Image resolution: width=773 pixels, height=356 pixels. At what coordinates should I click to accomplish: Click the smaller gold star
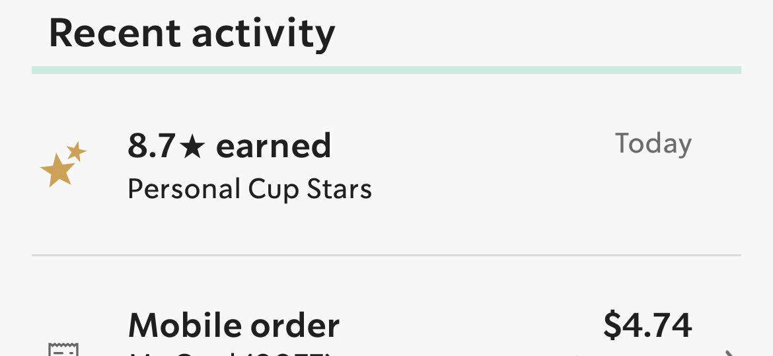click(77, 151)
